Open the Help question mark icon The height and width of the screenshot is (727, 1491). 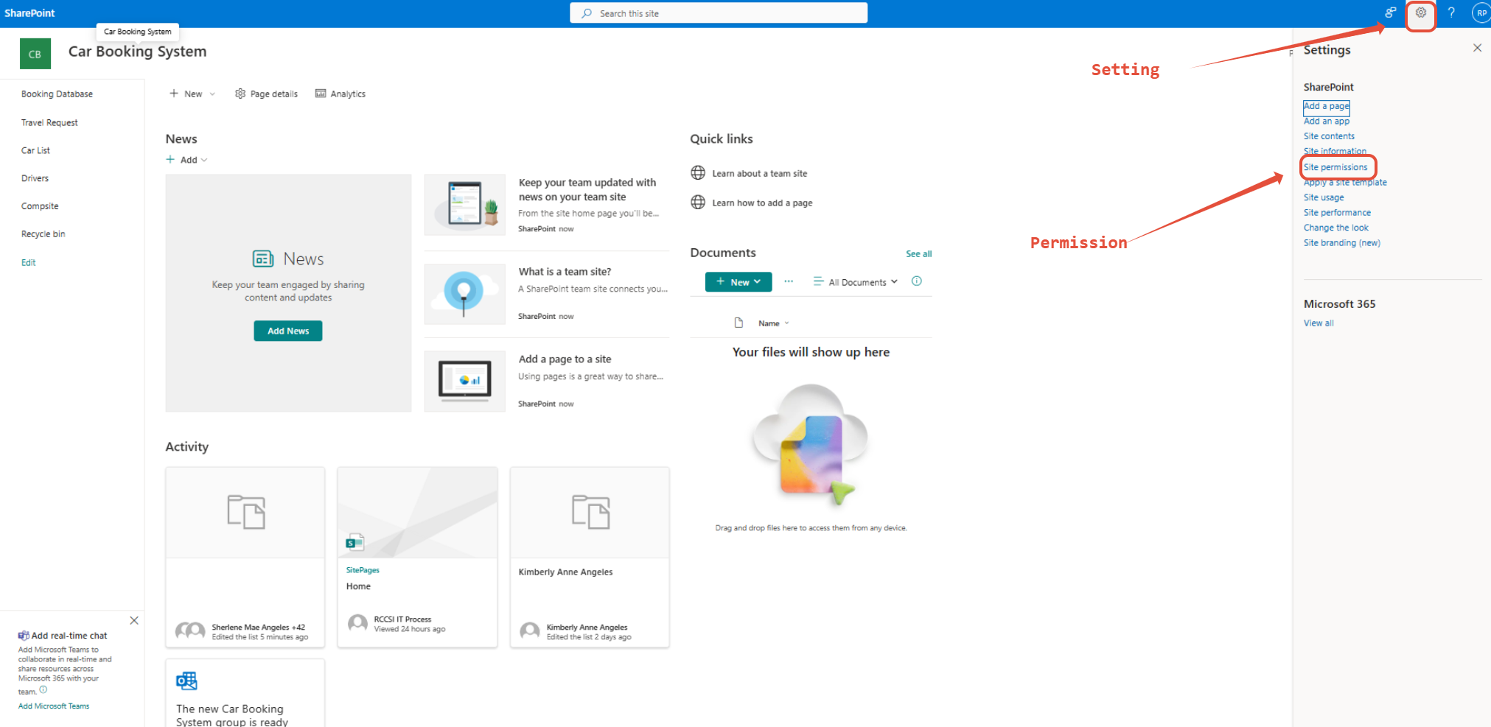1450,13
